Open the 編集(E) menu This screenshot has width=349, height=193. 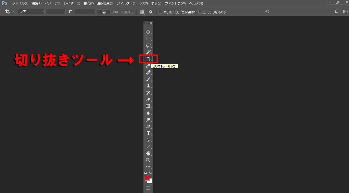[x=37, y=3]
